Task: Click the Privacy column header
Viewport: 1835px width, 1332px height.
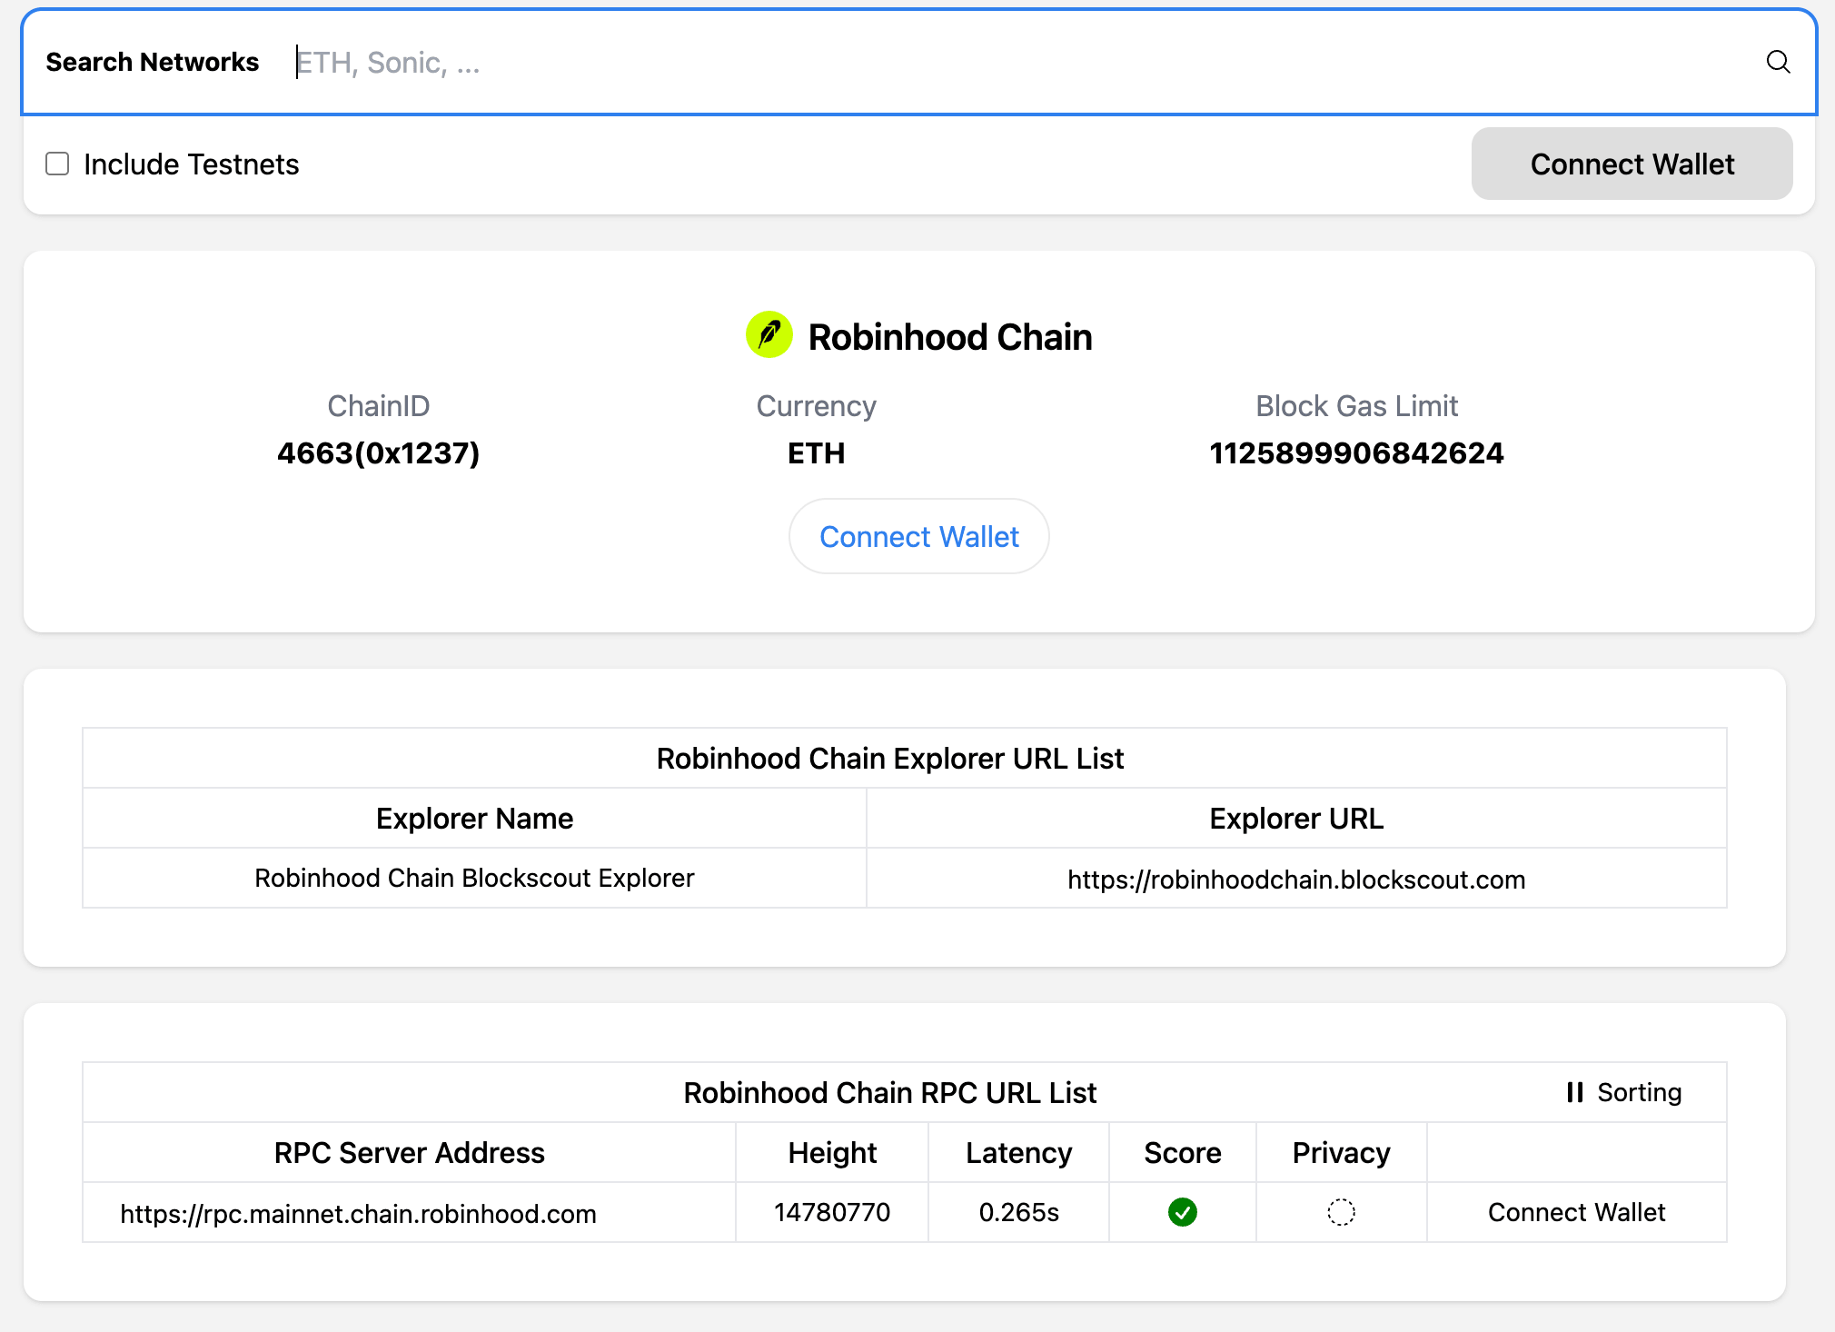Action: click(x=1341, y=1152)
